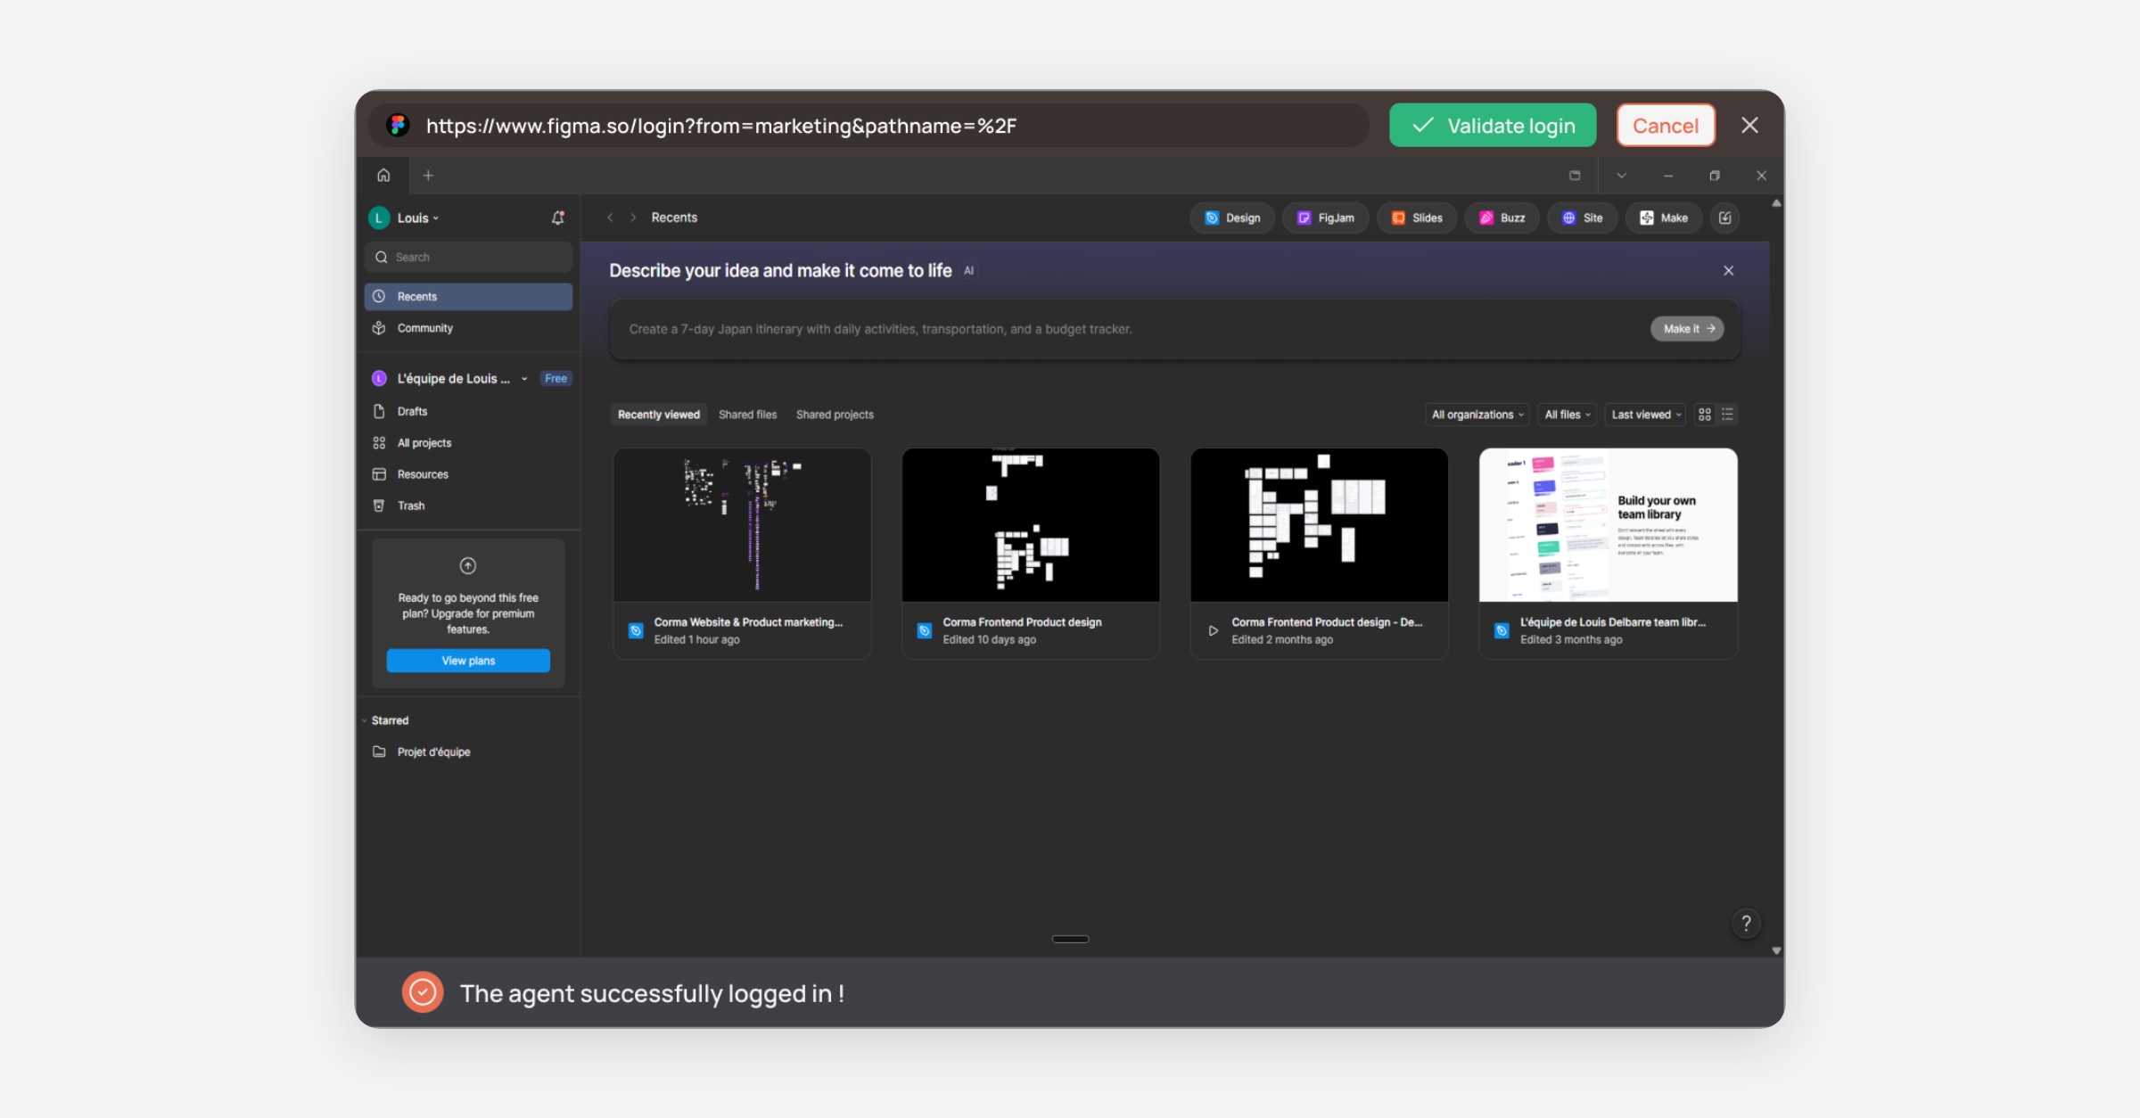Screen dimensions: 2140x1118
Task: Open Corma Frontend Product design - De... thumbnail
Action: [x=1320, y=525]
